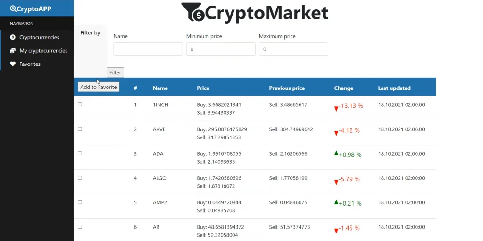Click the AAVE name cell

pyautogui.click(x=159, y=129)
